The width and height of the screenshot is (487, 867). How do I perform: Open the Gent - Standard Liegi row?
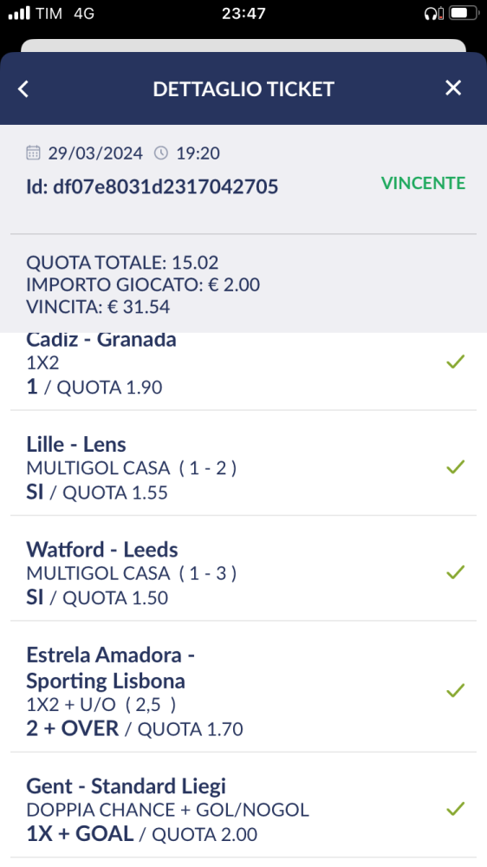pyautogui.click(x=243, y=810)
